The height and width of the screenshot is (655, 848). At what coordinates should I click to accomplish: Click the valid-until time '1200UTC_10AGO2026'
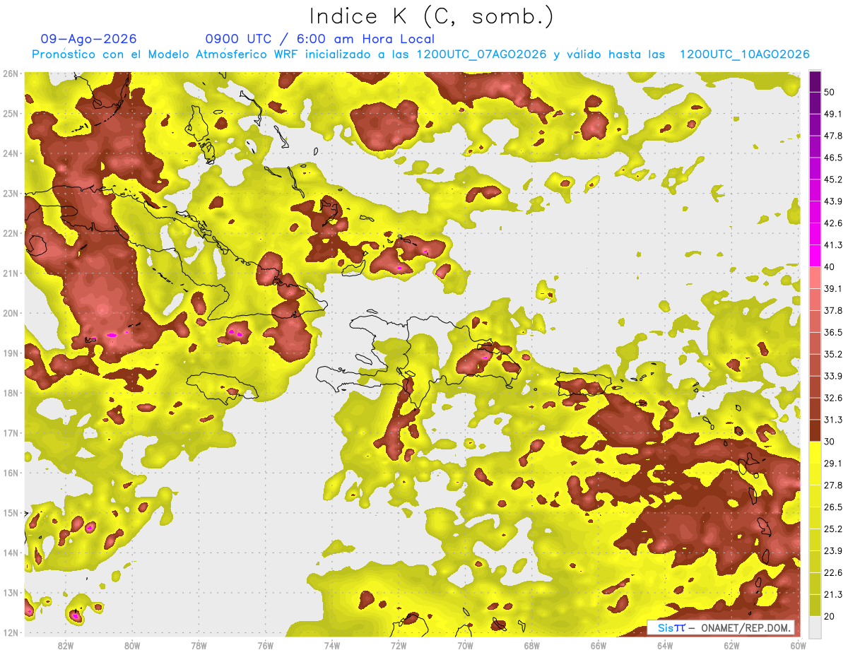744,54
